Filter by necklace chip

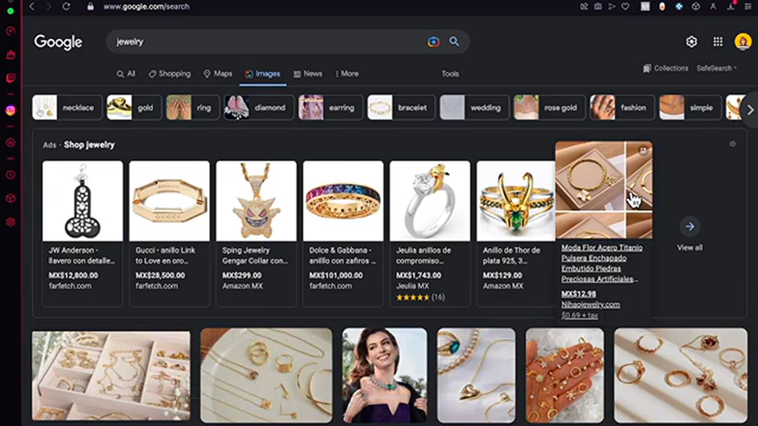67,107
